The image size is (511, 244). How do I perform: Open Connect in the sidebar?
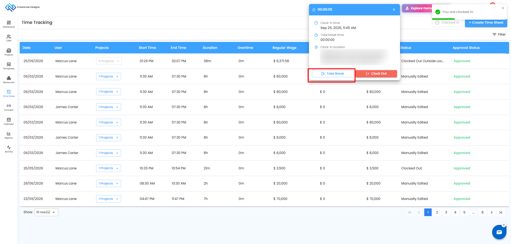[x=9, y=107]
